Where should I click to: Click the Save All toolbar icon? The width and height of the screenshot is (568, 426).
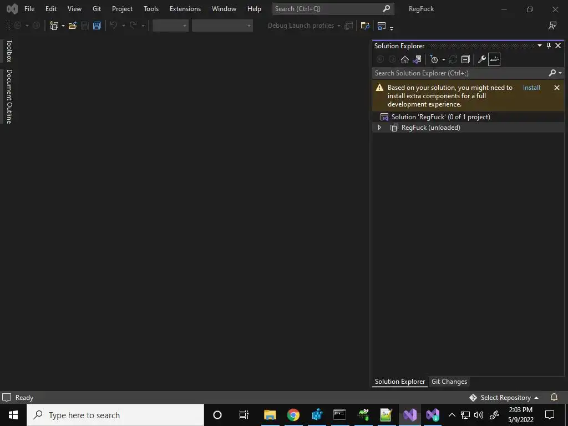pyautogui.click(x=97, y=26)
